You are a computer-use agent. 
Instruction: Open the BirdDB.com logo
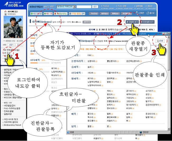pyautogui.click(x=14, y=4)
